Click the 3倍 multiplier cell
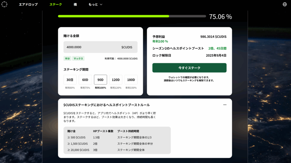The width and height of the screenshot is (291, 163). point(95,150)
